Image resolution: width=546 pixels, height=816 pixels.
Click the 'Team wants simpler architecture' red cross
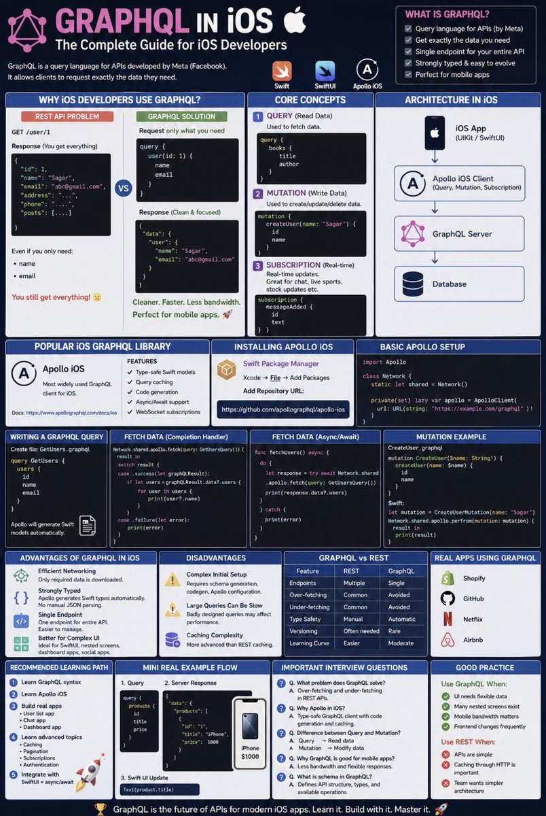click(446, 783)
